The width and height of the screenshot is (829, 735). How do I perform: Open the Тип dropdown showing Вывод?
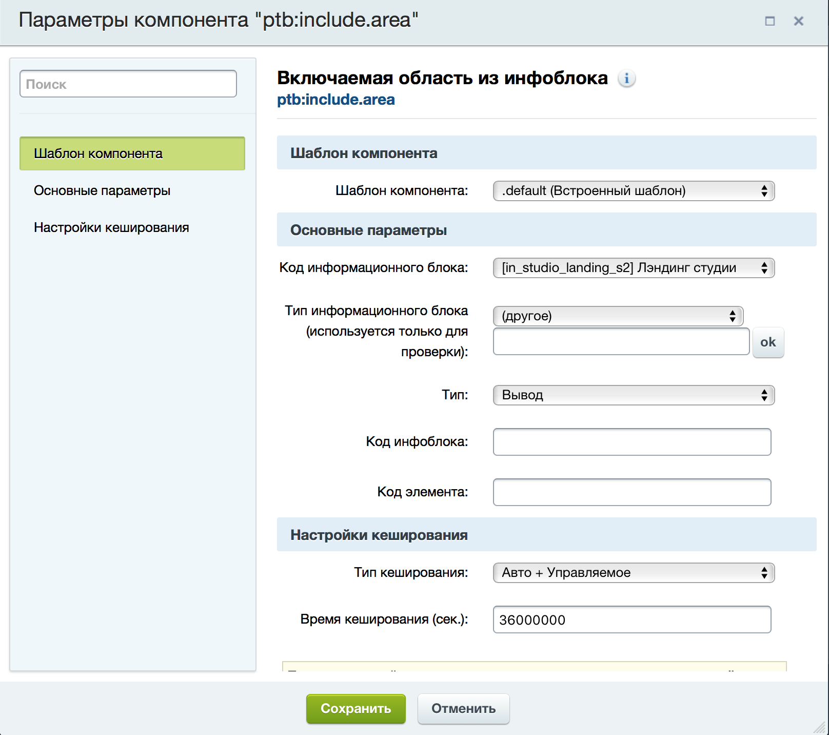click(x=634, y=395)
